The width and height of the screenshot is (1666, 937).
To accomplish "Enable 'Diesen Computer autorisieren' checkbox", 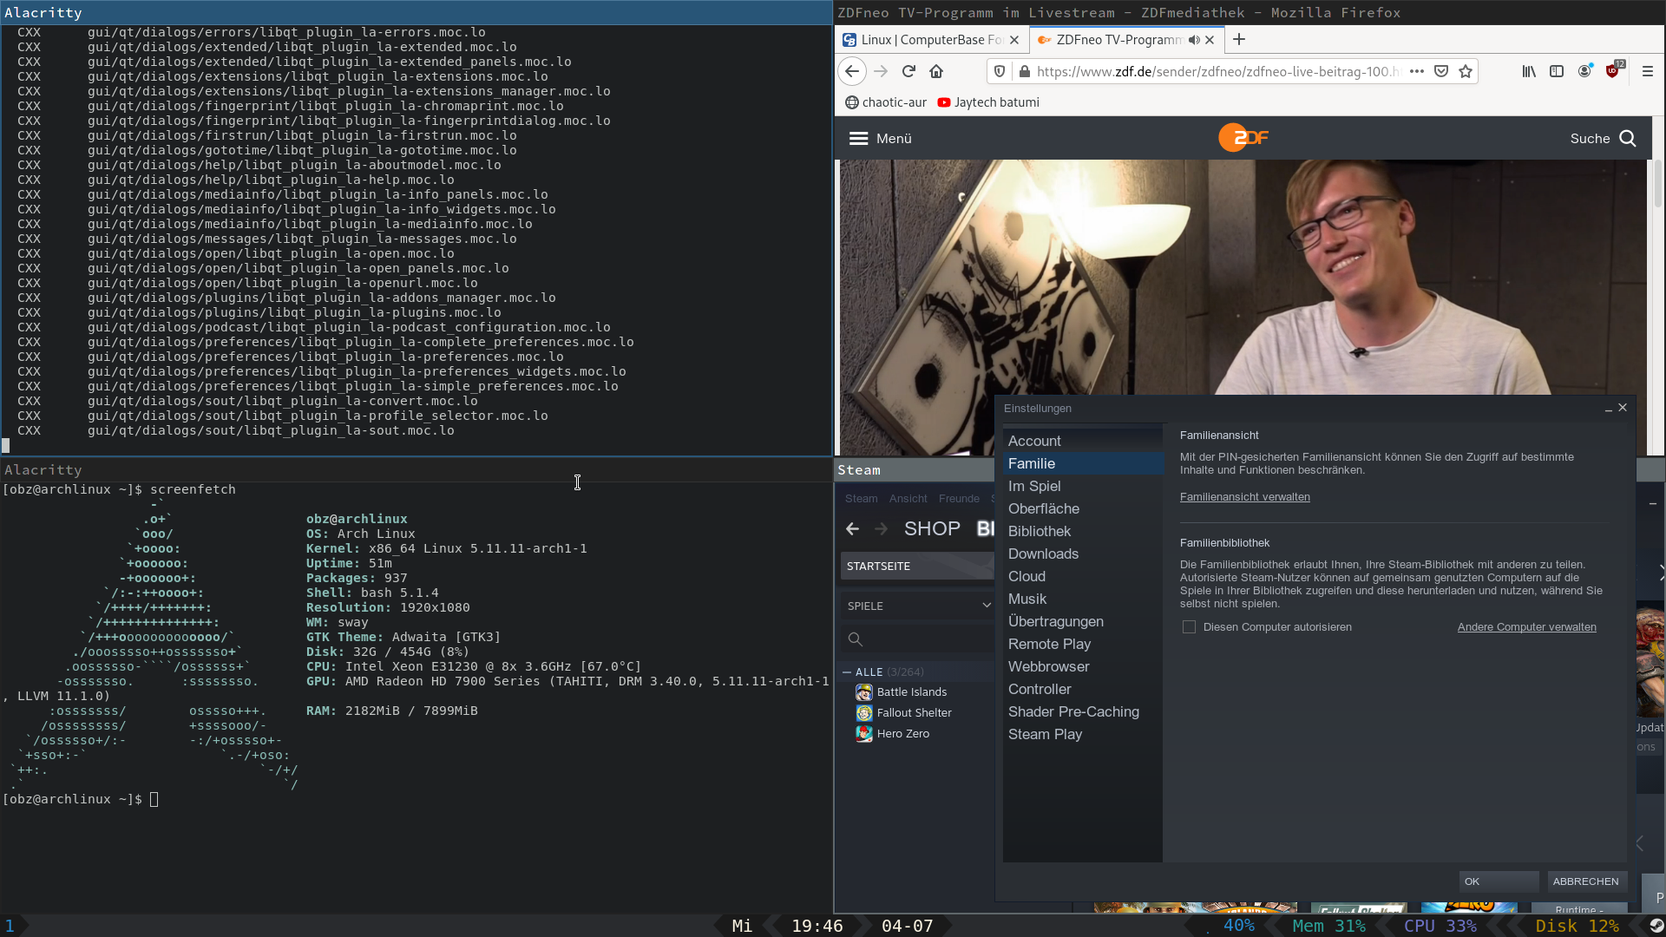I will point(1189,627).
